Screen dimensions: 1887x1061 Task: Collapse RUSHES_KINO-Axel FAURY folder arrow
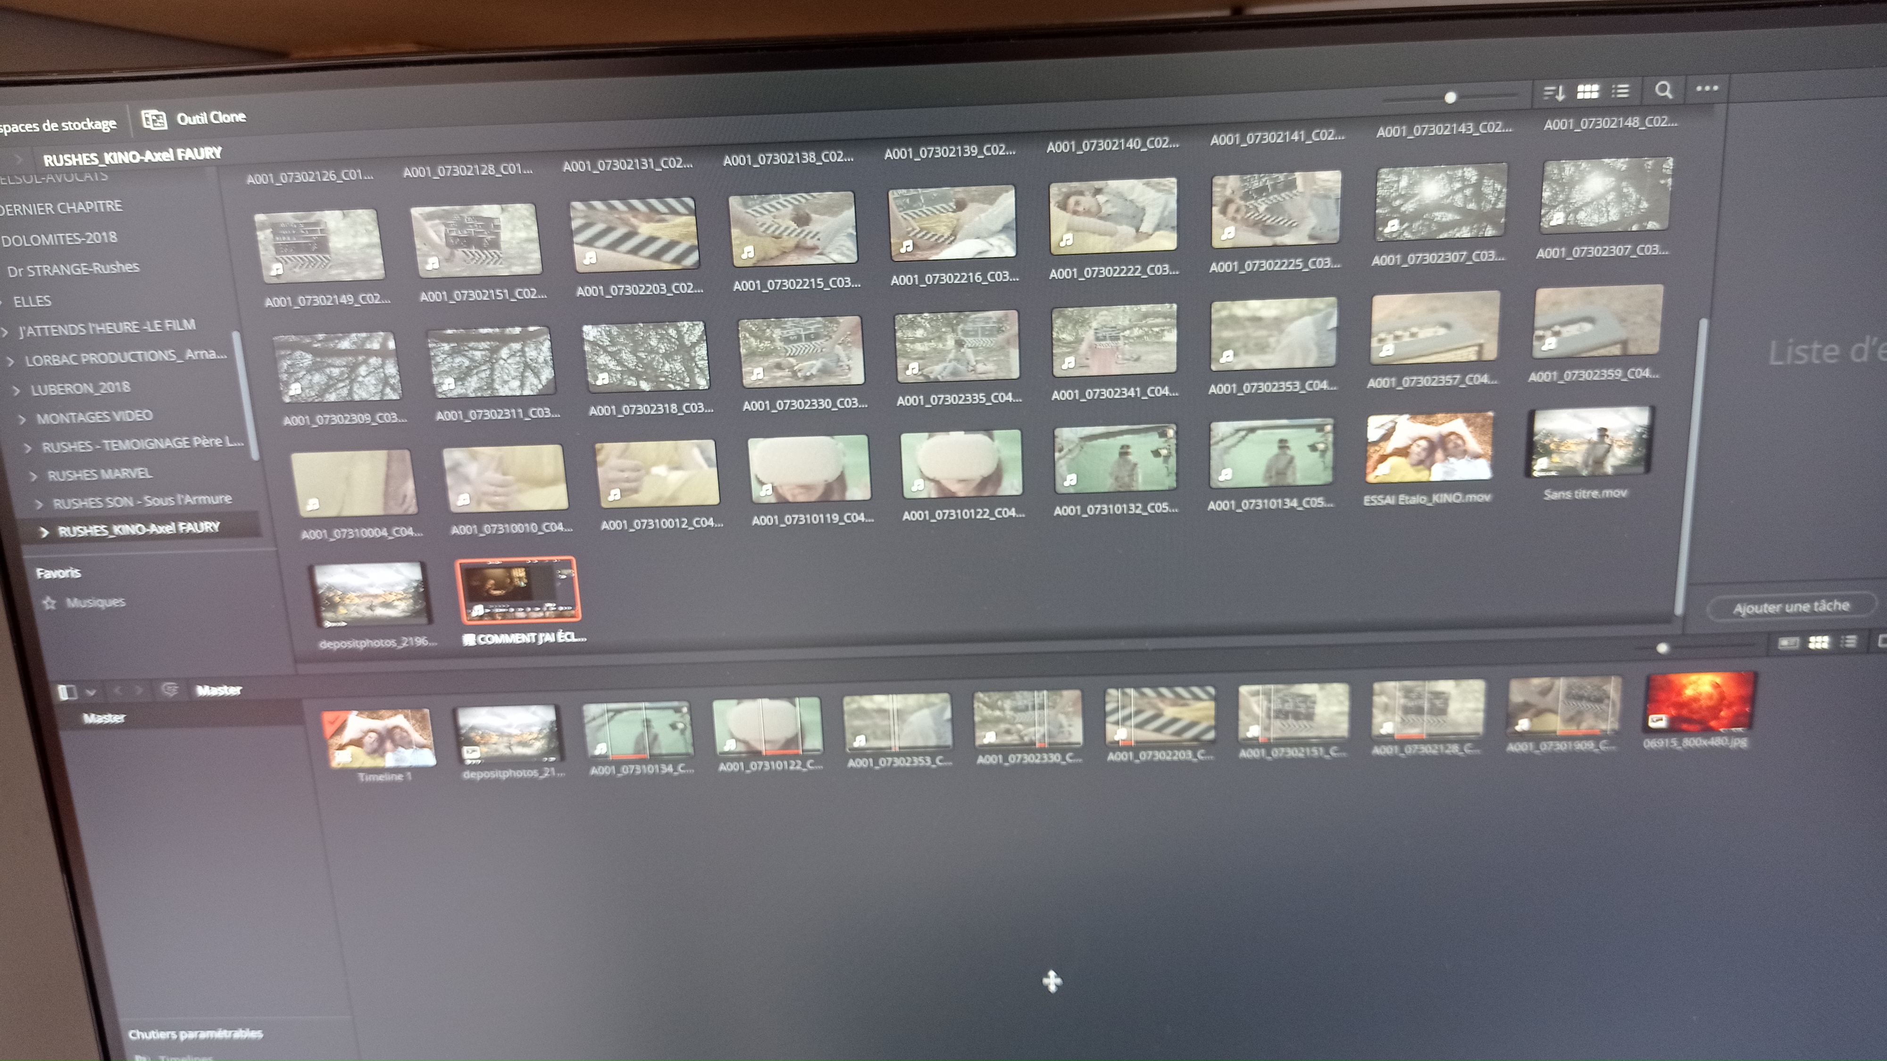point(45,531)
